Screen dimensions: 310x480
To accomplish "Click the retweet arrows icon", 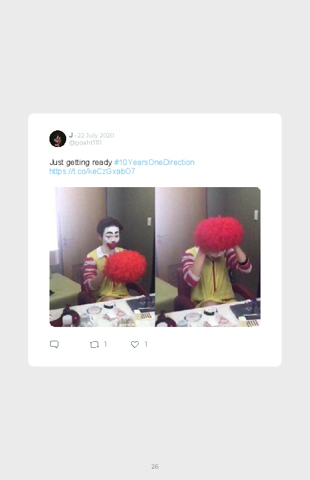I will (x=94, y=345).
